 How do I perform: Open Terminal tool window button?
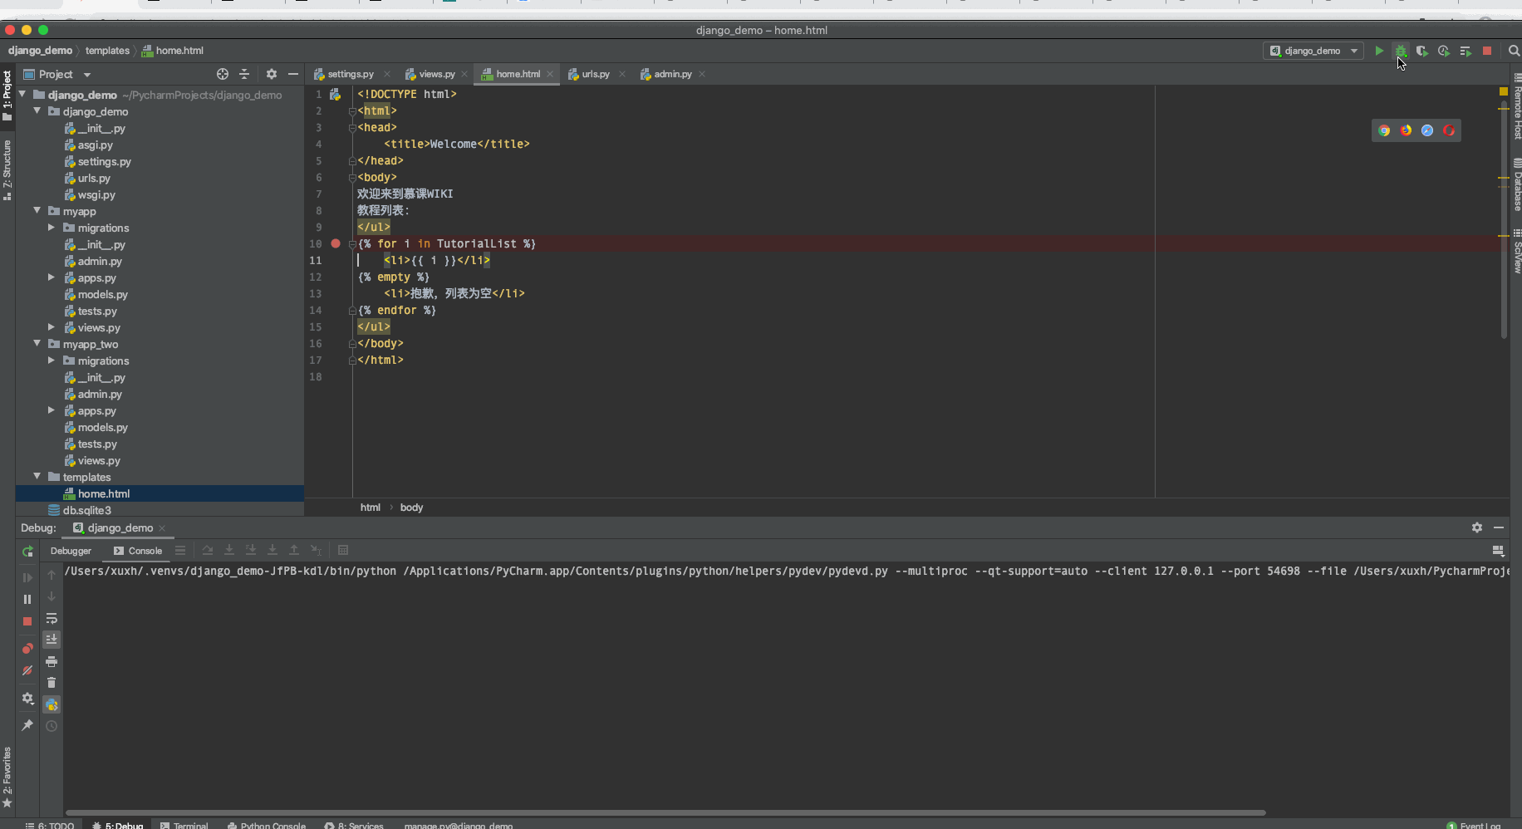(184, 825)
